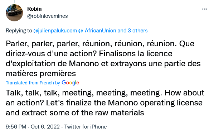Image resolution: width=214 pixels, height=136 pixels.
Task: Click the thread connector line above avatar
Action: click(x=14, y=1)
